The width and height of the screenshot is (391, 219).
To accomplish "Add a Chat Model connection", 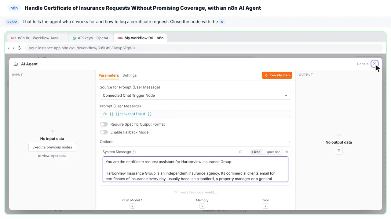I will [132, 206].
